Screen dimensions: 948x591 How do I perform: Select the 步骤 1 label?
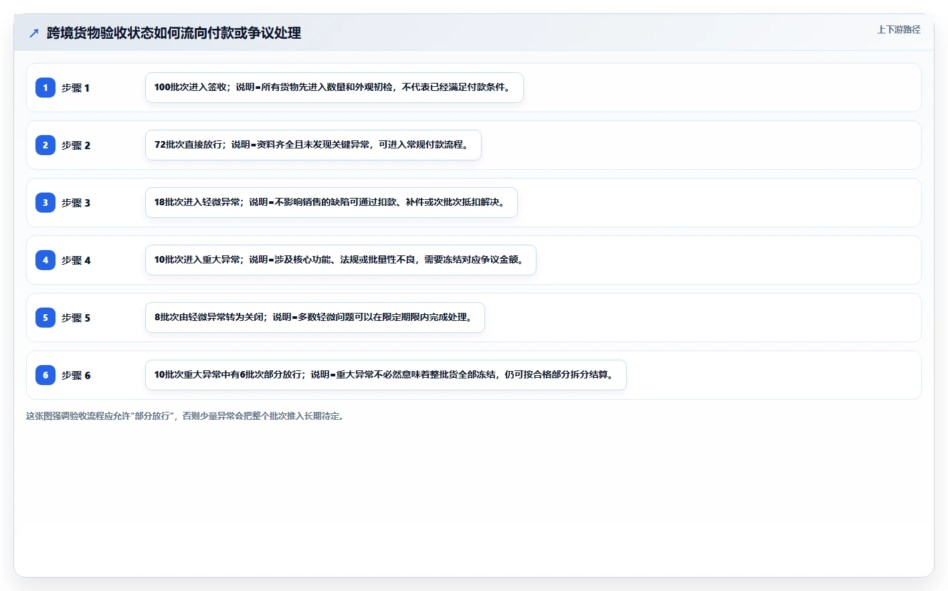[76, 88]
